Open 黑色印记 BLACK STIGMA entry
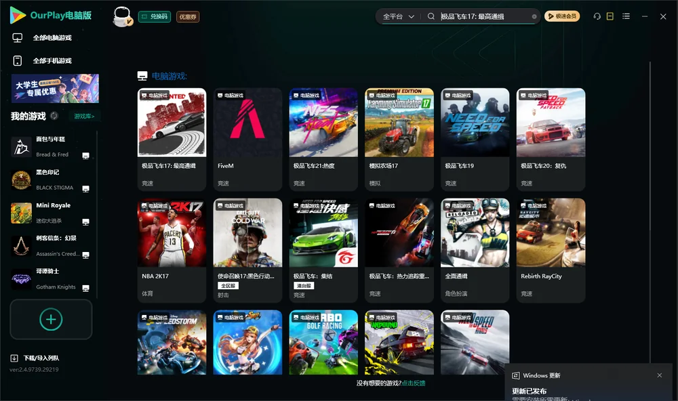The width and height of the screenshot is (678, 401). [51, 180]
